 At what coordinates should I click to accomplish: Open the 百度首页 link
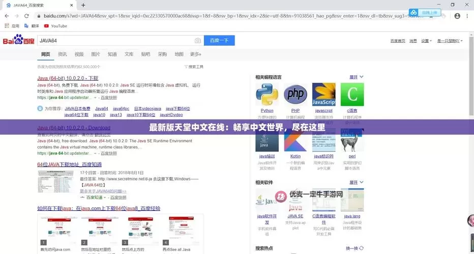tap(398, 41)
